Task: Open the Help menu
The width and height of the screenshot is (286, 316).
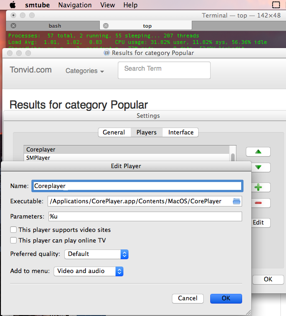Action: point(130,5)
